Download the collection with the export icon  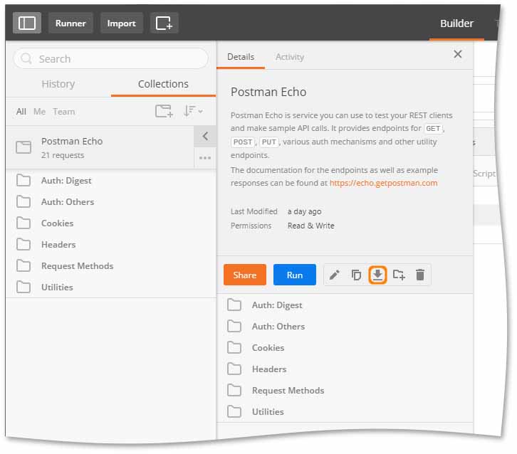pos(377,275)
